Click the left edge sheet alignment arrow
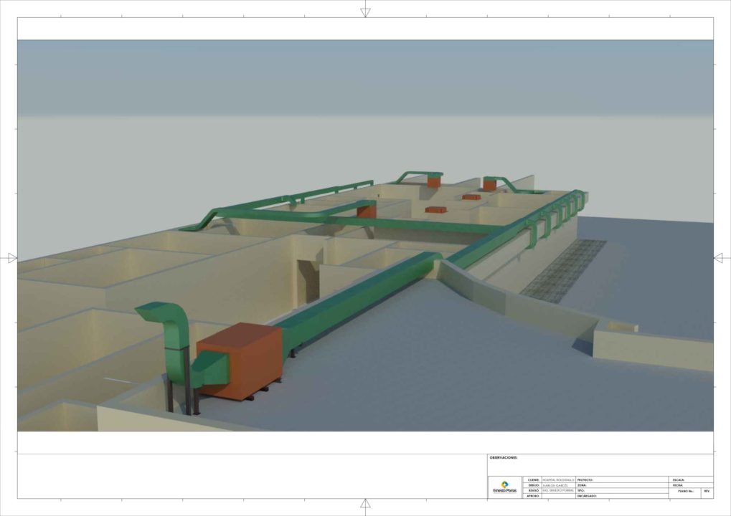 click(x=11, y=258)
